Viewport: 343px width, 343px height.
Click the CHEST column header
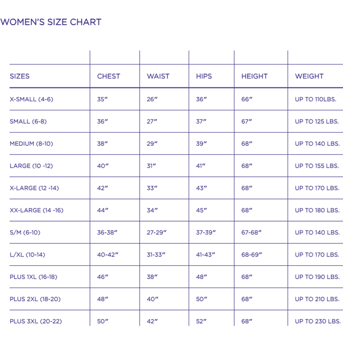click(109, 76)
